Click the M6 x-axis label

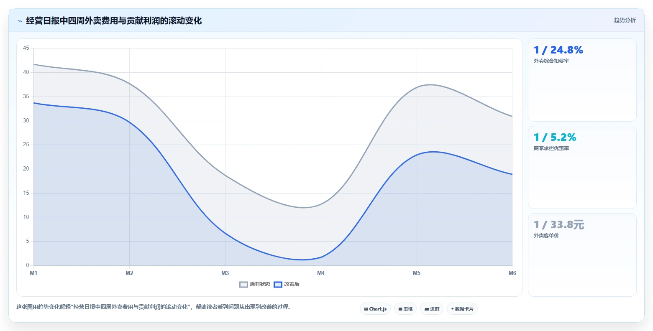(x=512, y=273)
